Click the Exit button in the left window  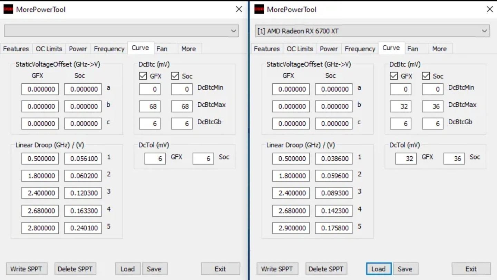220,269
